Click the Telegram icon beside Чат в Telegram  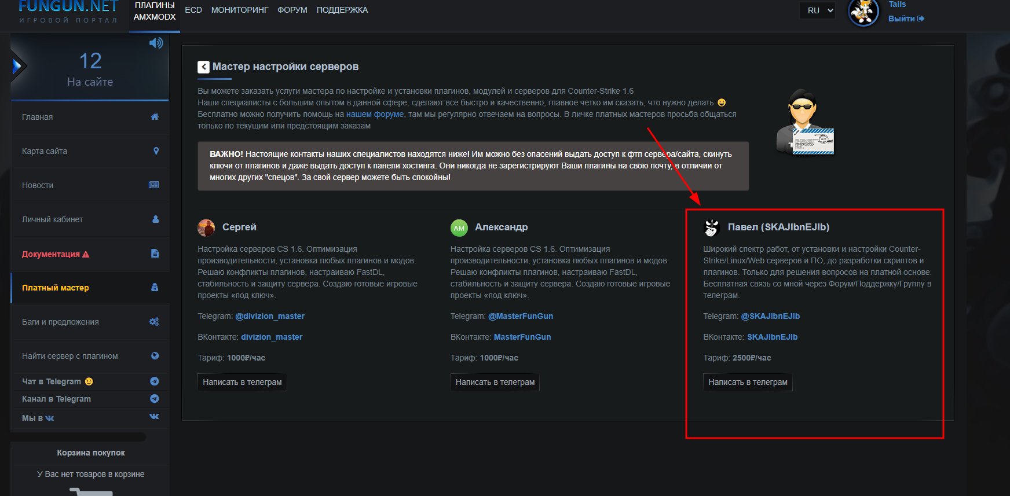pos(155,381)
